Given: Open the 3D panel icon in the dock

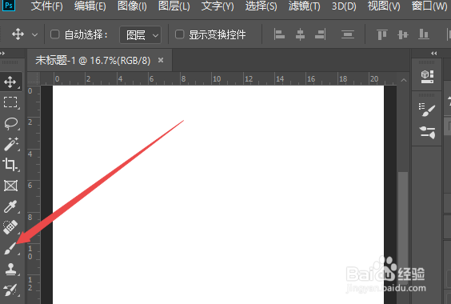Looking at the screenshot, I should [x=427, y=77].
